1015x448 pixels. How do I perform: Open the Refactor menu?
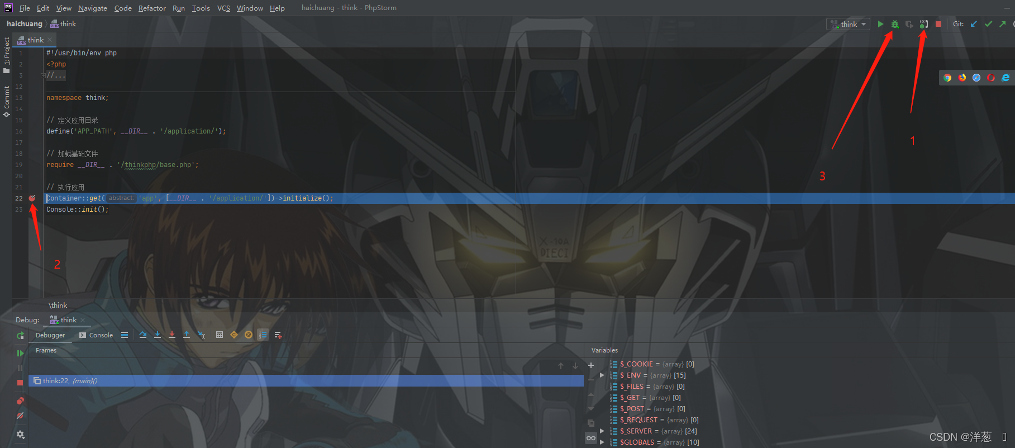pyautogui.click(x=152, y=8)
